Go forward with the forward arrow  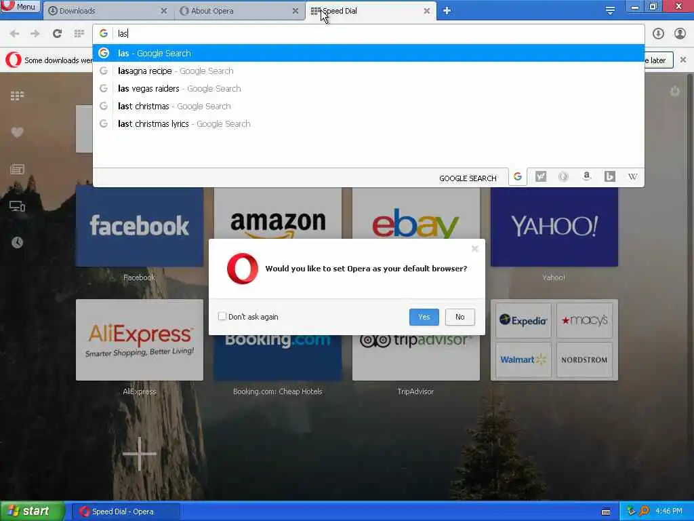click(35, 34)
